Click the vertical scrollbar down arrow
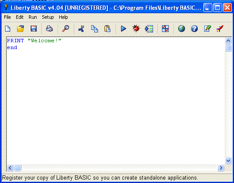Viewport: 234px width, 183px height. coord(228,160)
